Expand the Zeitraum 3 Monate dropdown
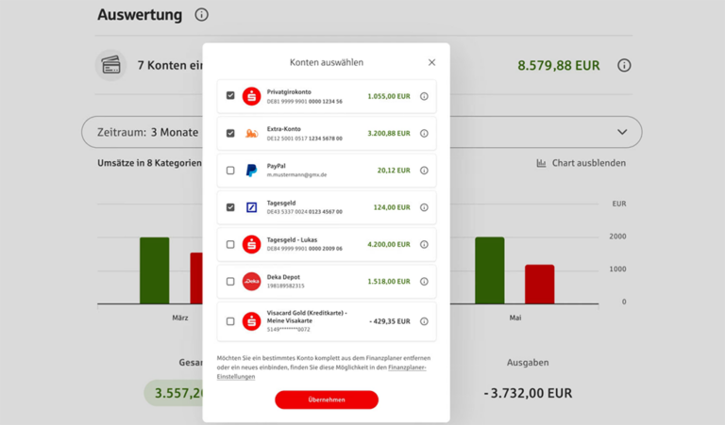This screenshot has height=425, width=725. 142,132
